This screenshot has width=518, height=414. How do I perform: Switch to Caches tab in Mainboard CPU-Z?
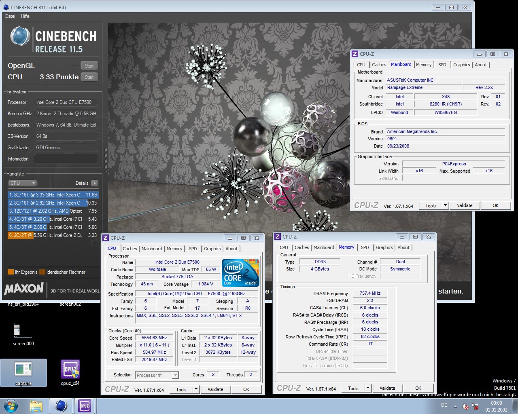click(379, 65)
